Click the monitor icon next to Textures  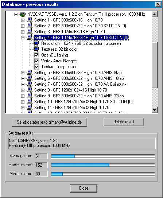click(x=36, y=49)
